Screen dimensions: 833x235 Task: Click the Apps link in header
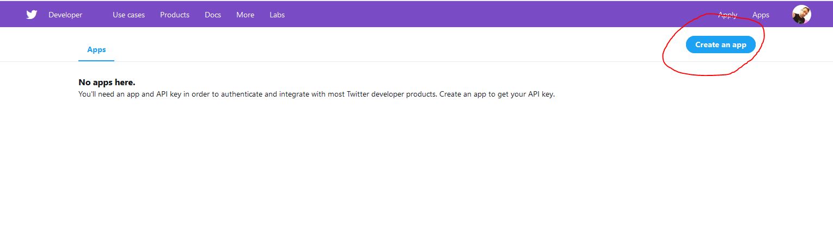click(761, 15)
